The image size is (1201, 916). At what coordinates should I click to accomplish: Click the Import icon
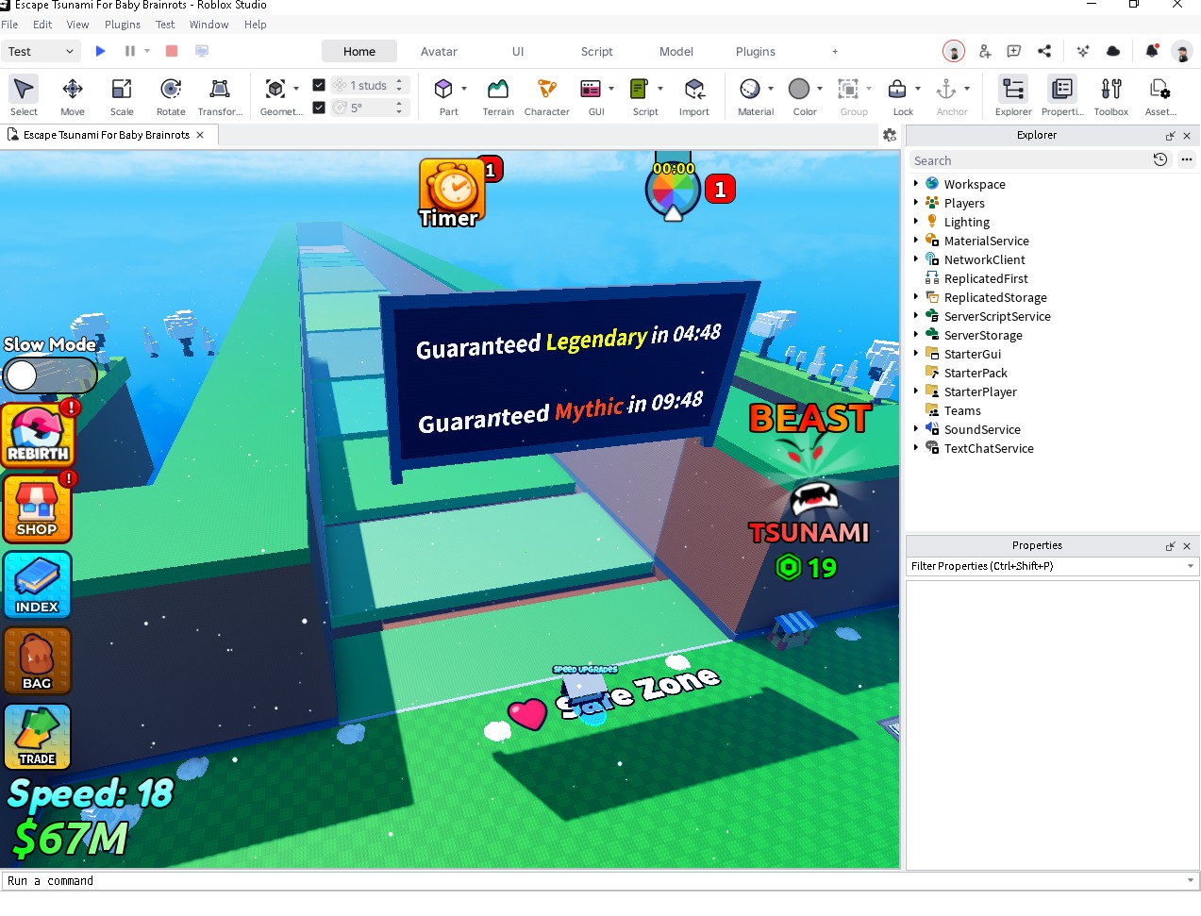coord(694,89)
